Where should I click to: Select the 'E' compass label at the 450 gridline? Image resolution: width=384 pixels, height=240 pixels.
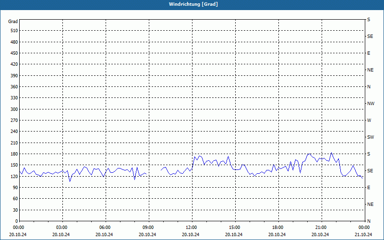pyautogui.click(x=369, y=53)
